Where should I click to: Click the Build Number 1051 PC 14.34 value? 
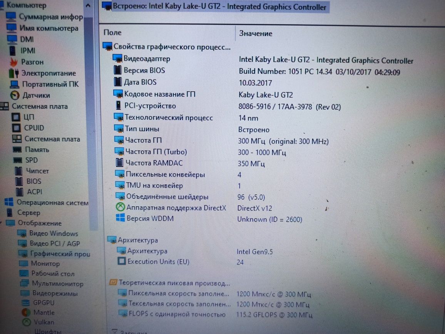[319, 72]
